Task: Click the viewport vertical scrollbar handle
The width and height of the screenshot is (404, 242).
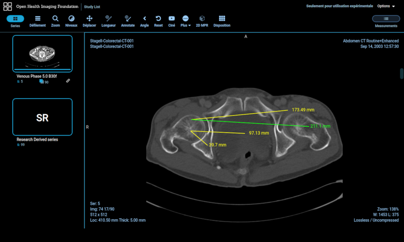Action: tap(402, 74)
